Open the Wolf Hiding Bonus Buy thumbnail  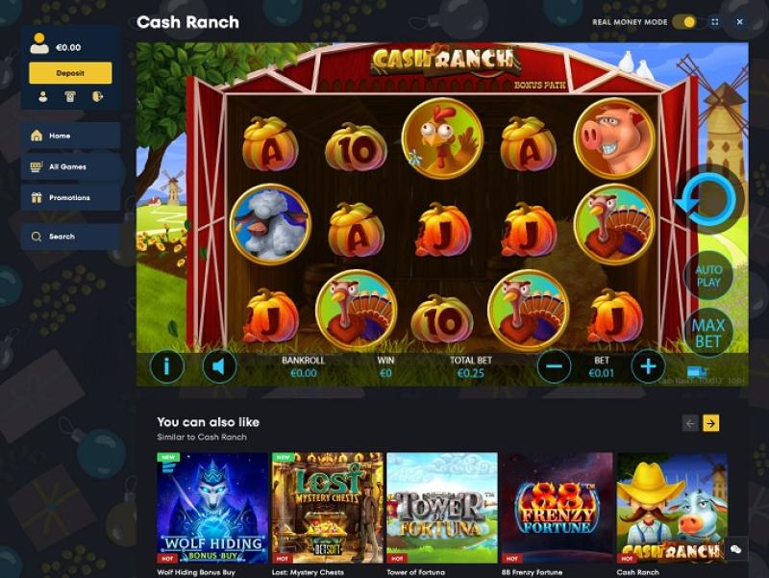click(211, 508)
